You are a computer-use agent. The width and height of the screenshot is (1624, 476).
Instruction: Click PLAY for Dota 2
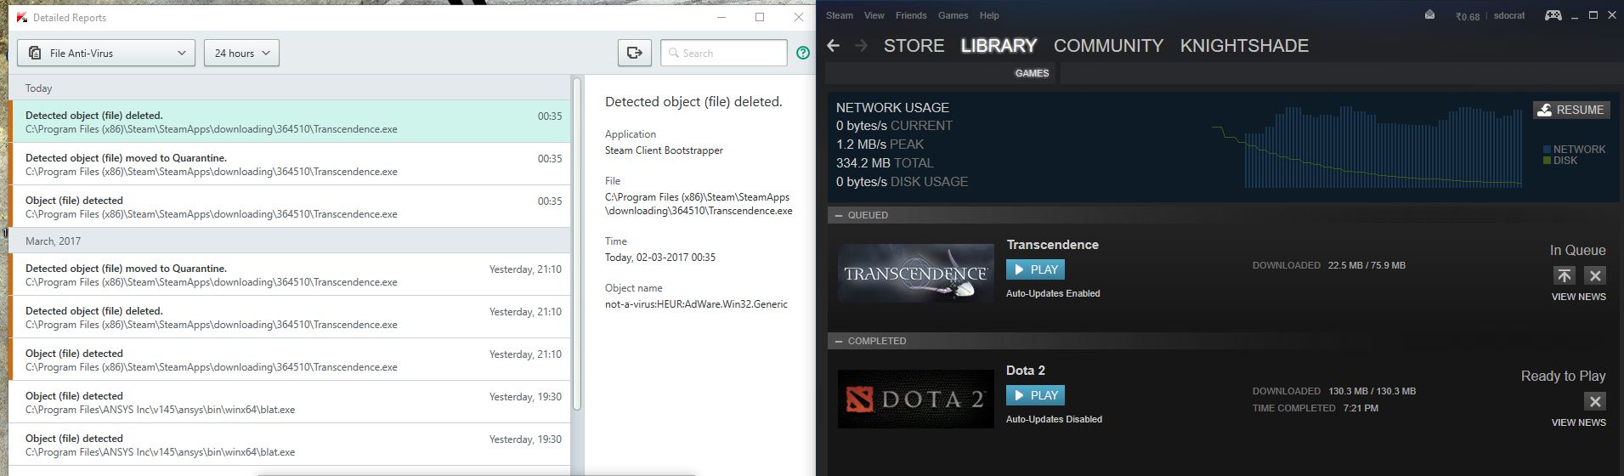1035,395
